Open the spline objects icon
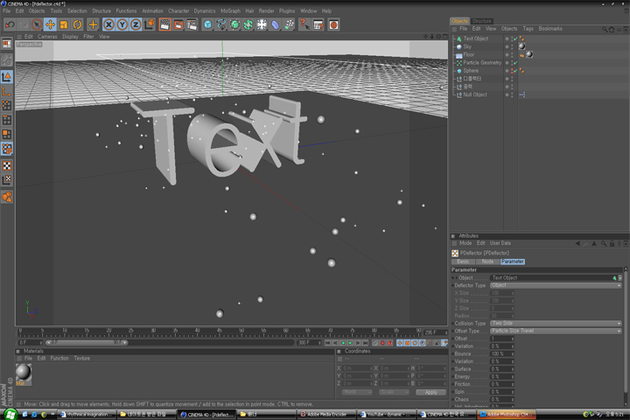The image size is (630, 420). (x=221, y=24)
